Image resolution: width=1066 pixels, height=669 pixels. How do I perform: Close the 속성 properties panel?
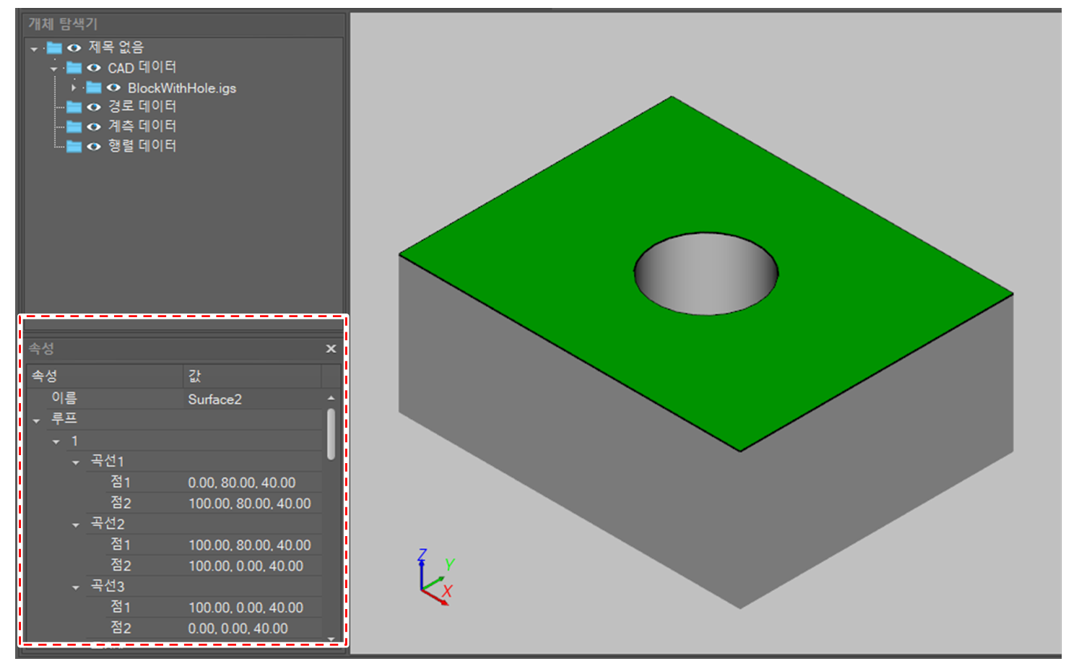(331, 348)
